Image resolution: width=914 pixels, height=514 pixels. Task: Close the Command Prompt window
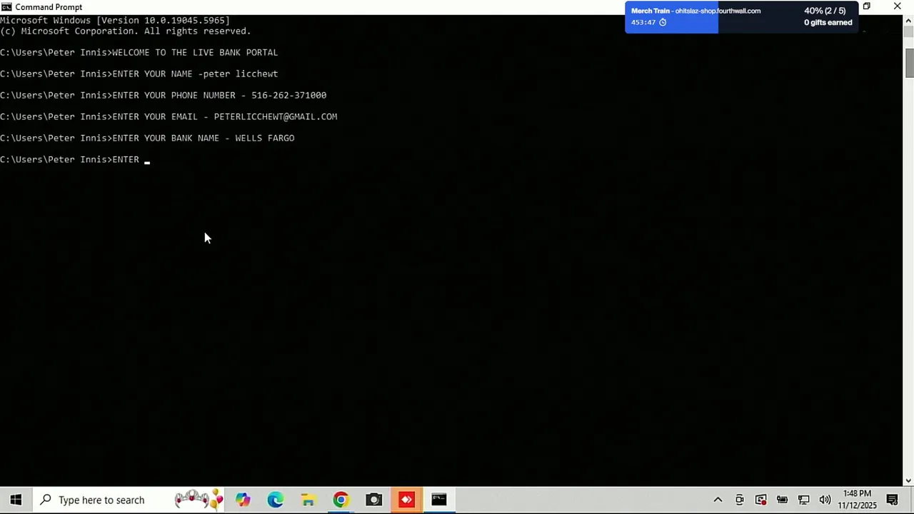[898, 6]
